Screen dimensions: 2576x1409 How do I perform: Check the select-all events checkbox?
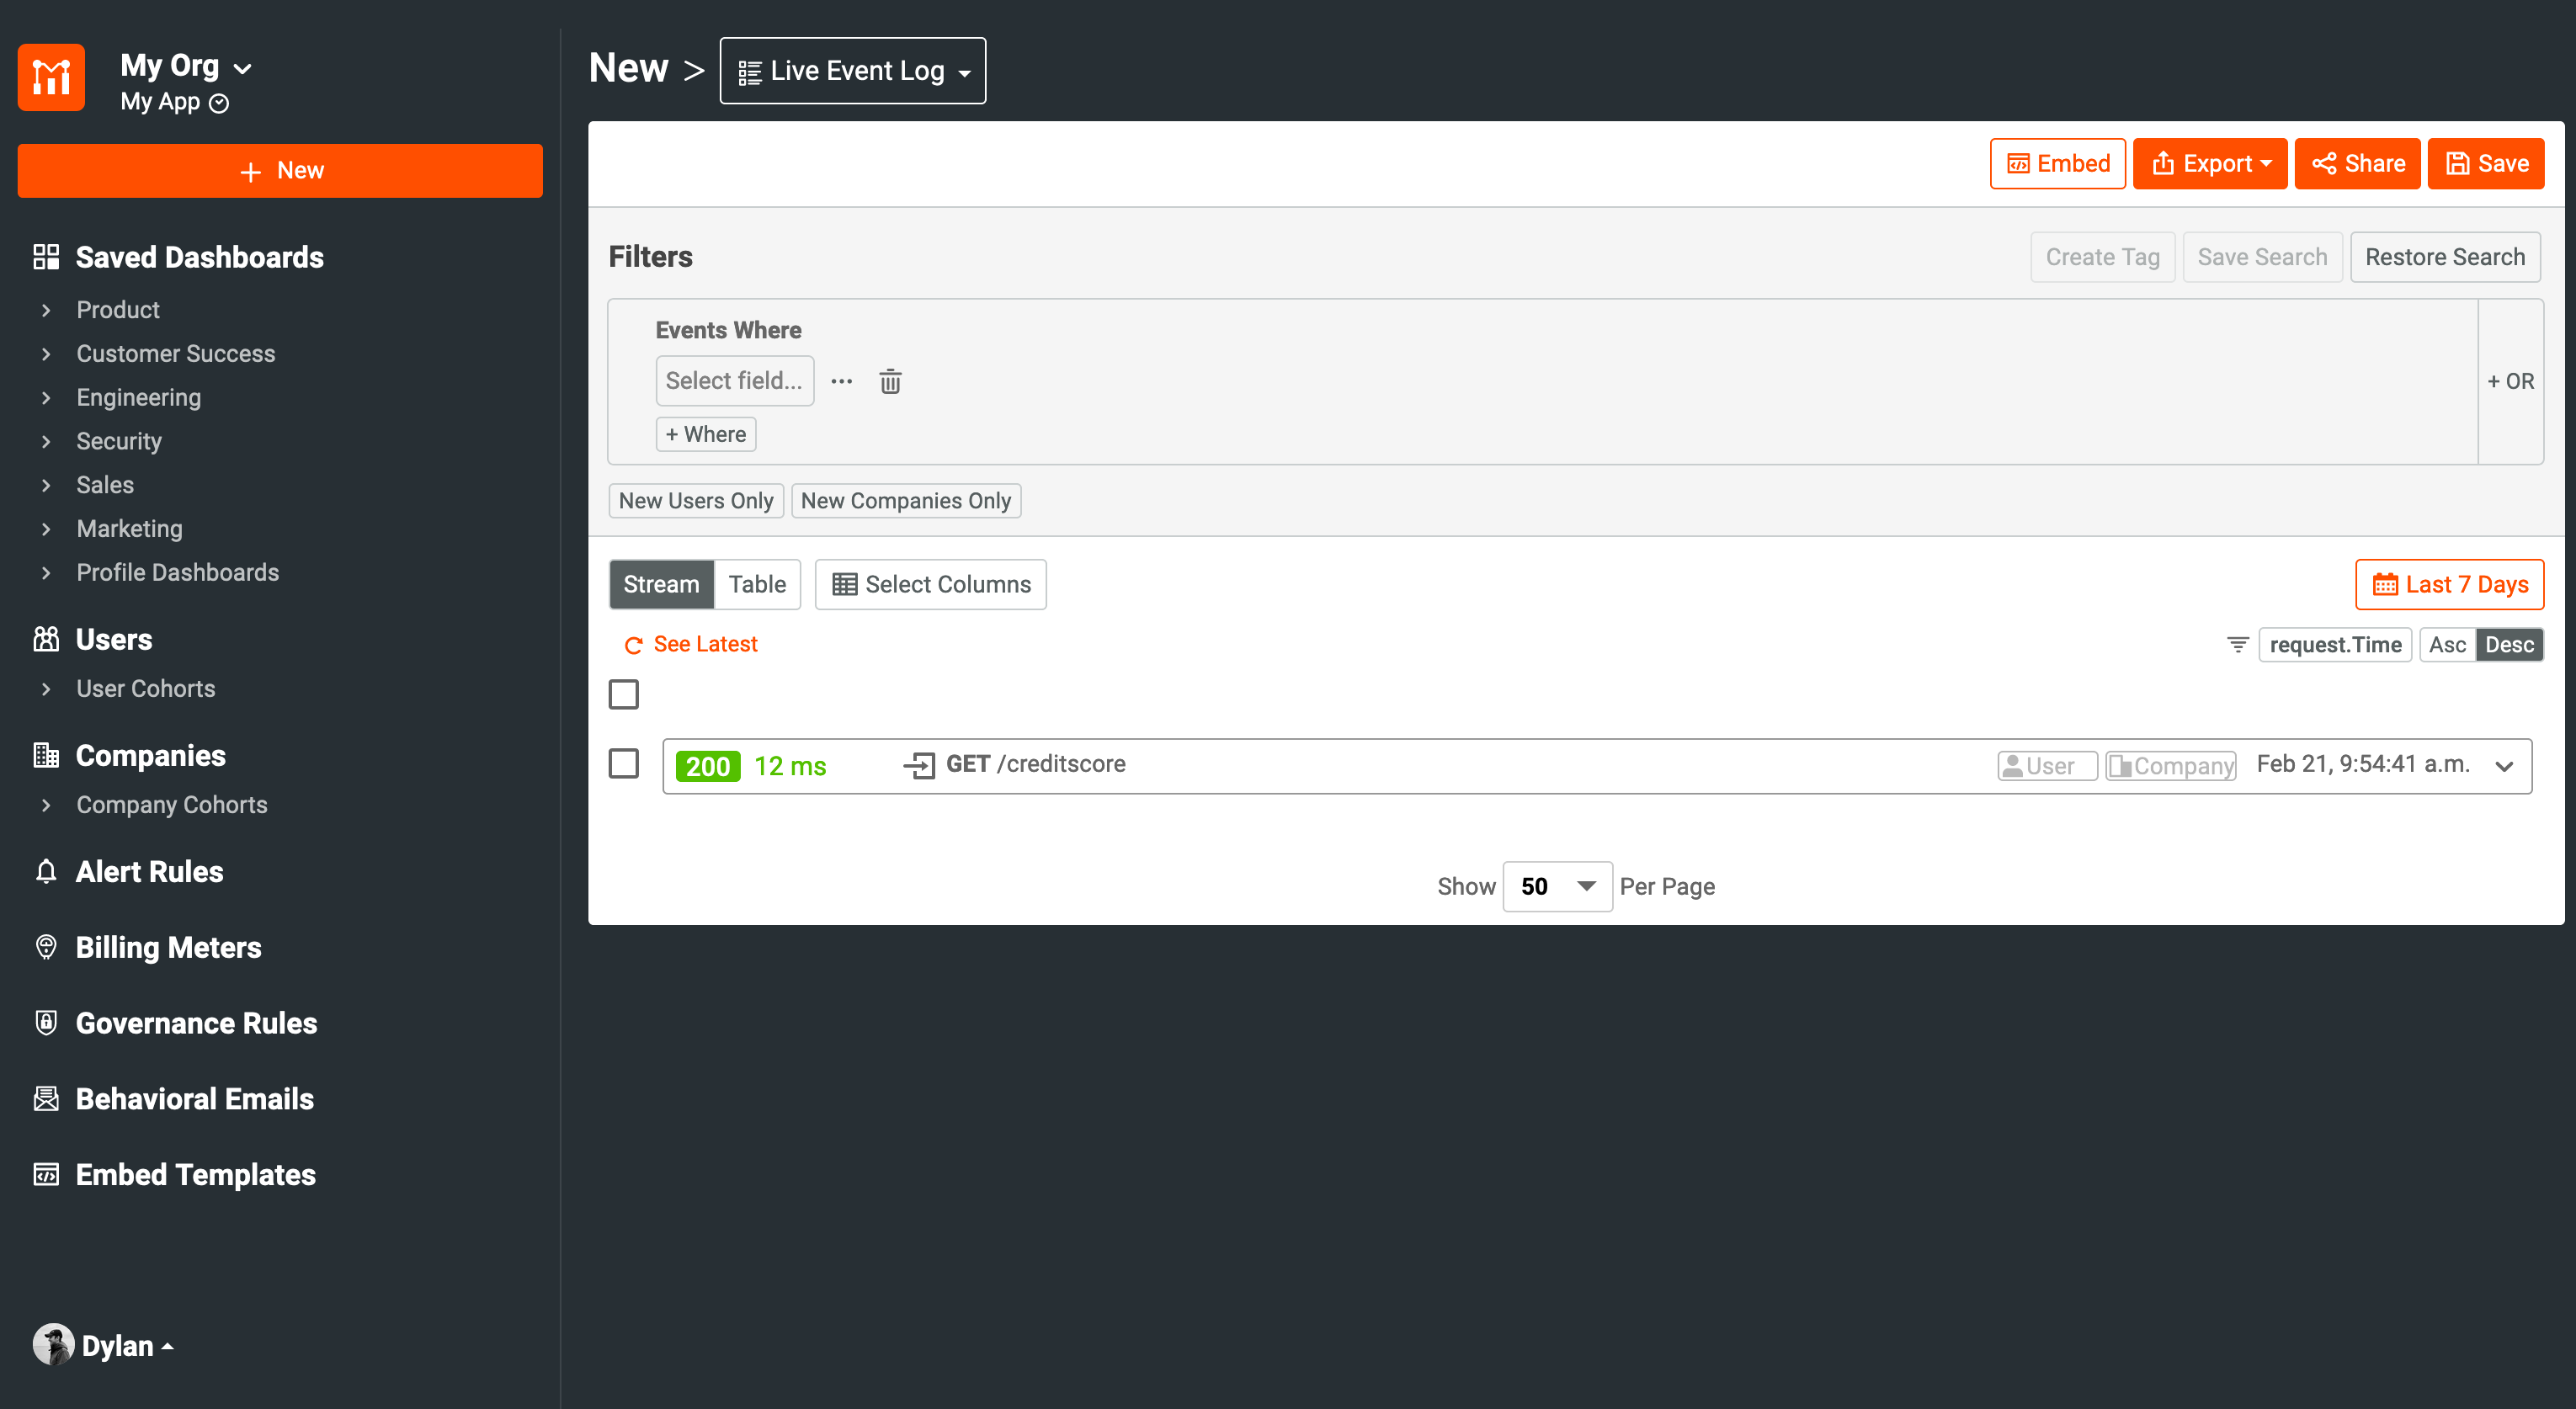click(x=623, y=694)
